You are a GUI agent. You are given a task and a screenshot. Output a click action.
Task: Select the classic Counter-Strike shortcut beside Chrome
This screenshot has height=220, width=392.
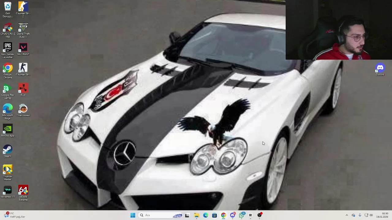pyautogui.click(x=23, y=69)
